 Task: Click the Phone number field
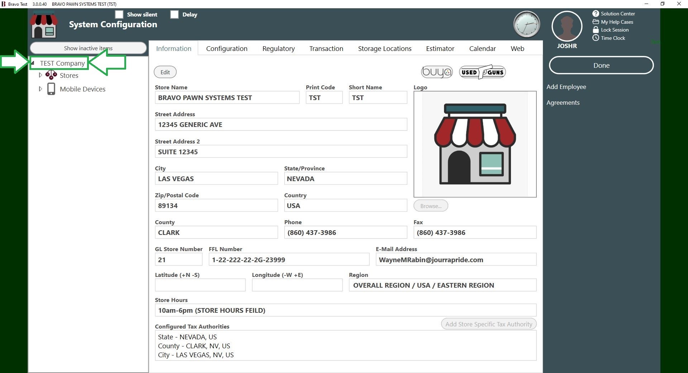[x=345, y=232]
